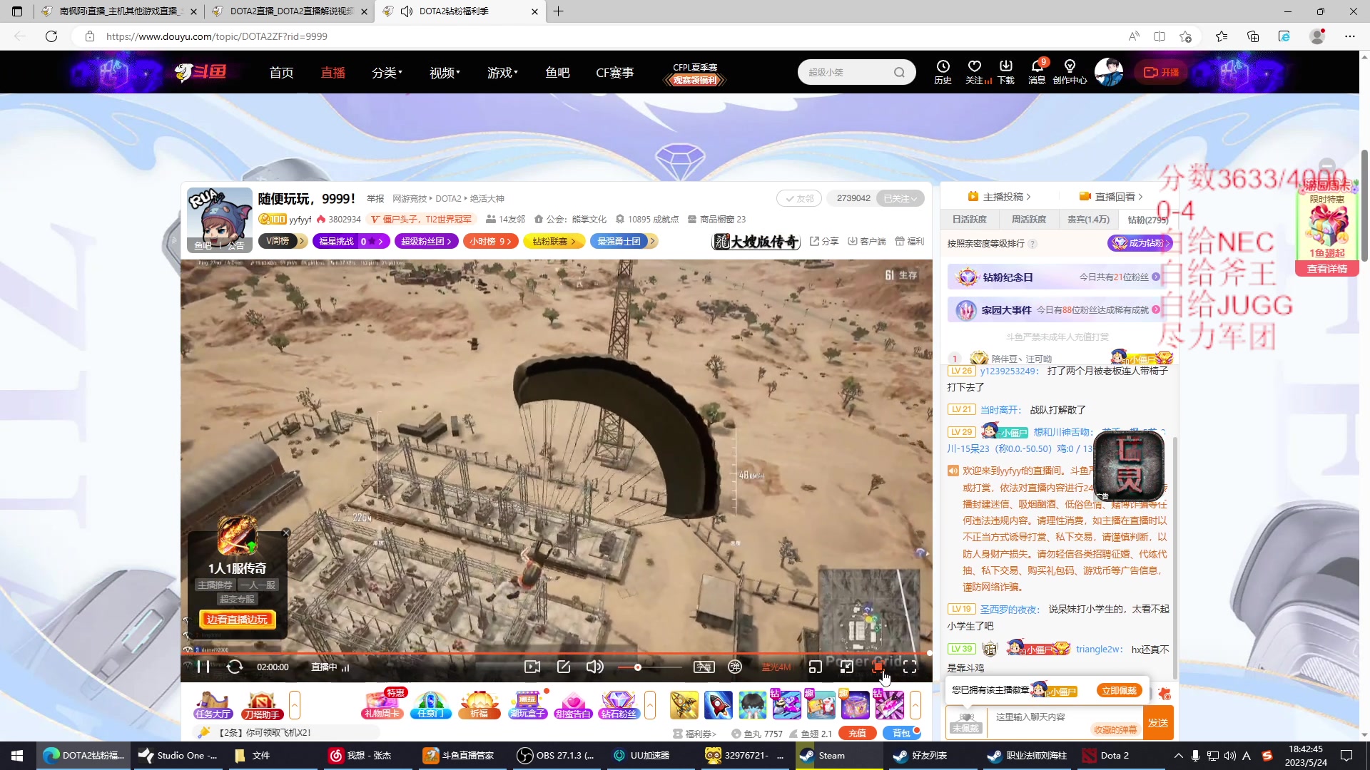Switch to 周活跃度 ranking tab
The image size is (1370, 770).
coord(1028,220)
